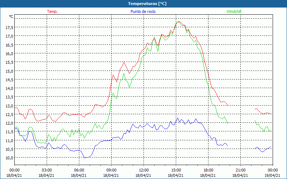Click the 06:00 time axis label
Screen dimensions: 287x179
tap(79, 170)
